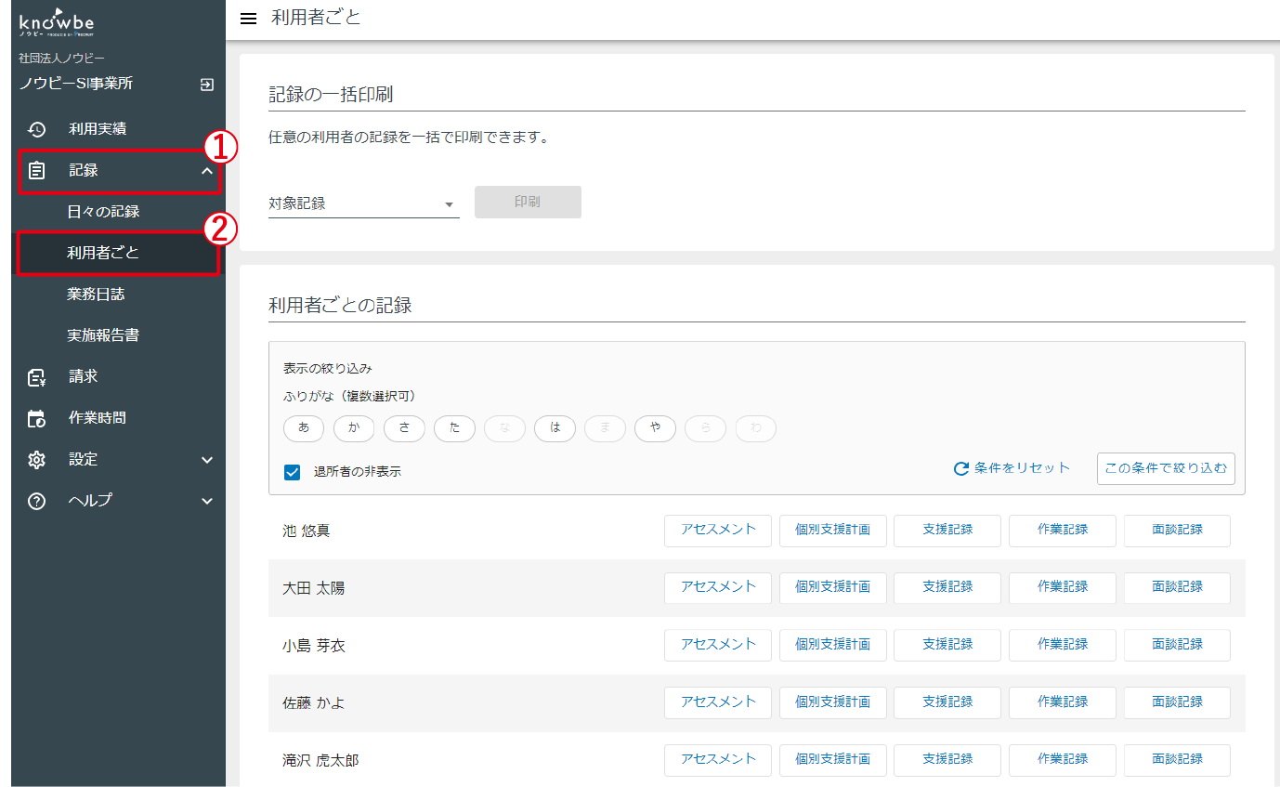The height and width of the screenshot is (787, 1280).
Task: Open the 対象記録 dropdown
Action: click(x=450, y=203)
